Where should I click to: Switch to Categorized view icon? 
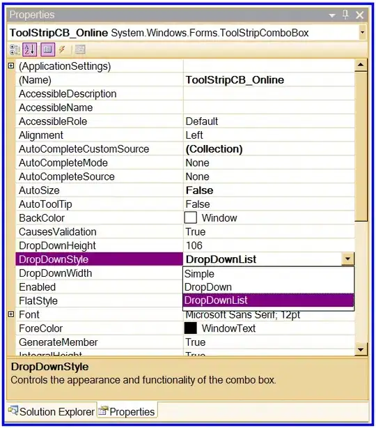15,49
